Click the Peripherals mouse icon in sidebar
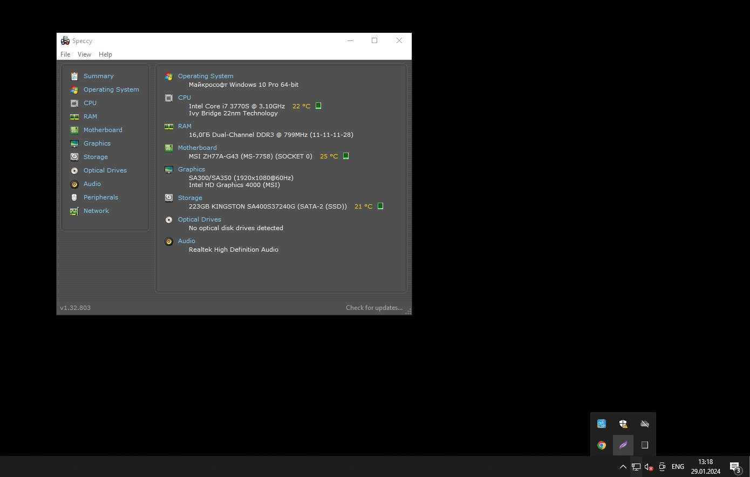The width and height of the screenshot is (750, 477). (x=74, y=197)
